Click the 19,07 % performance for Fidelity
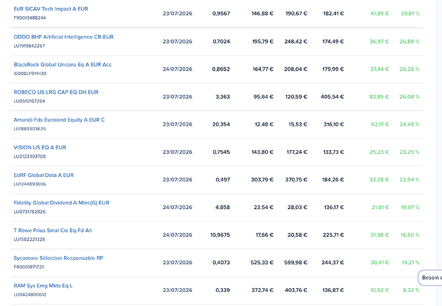Viewport: 442px width, 306px height. [x=410, y=207]
